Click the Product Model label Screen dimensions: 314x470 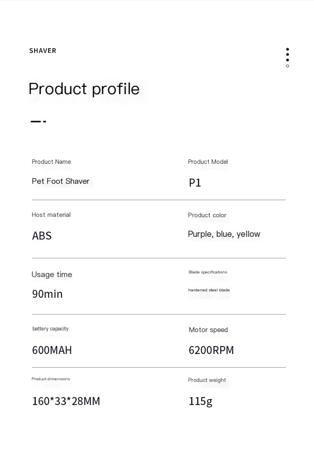[x=208, y=162]
